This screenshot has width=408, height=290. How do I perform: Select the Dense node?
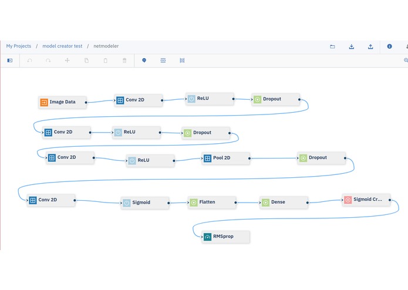pos(284,203)
